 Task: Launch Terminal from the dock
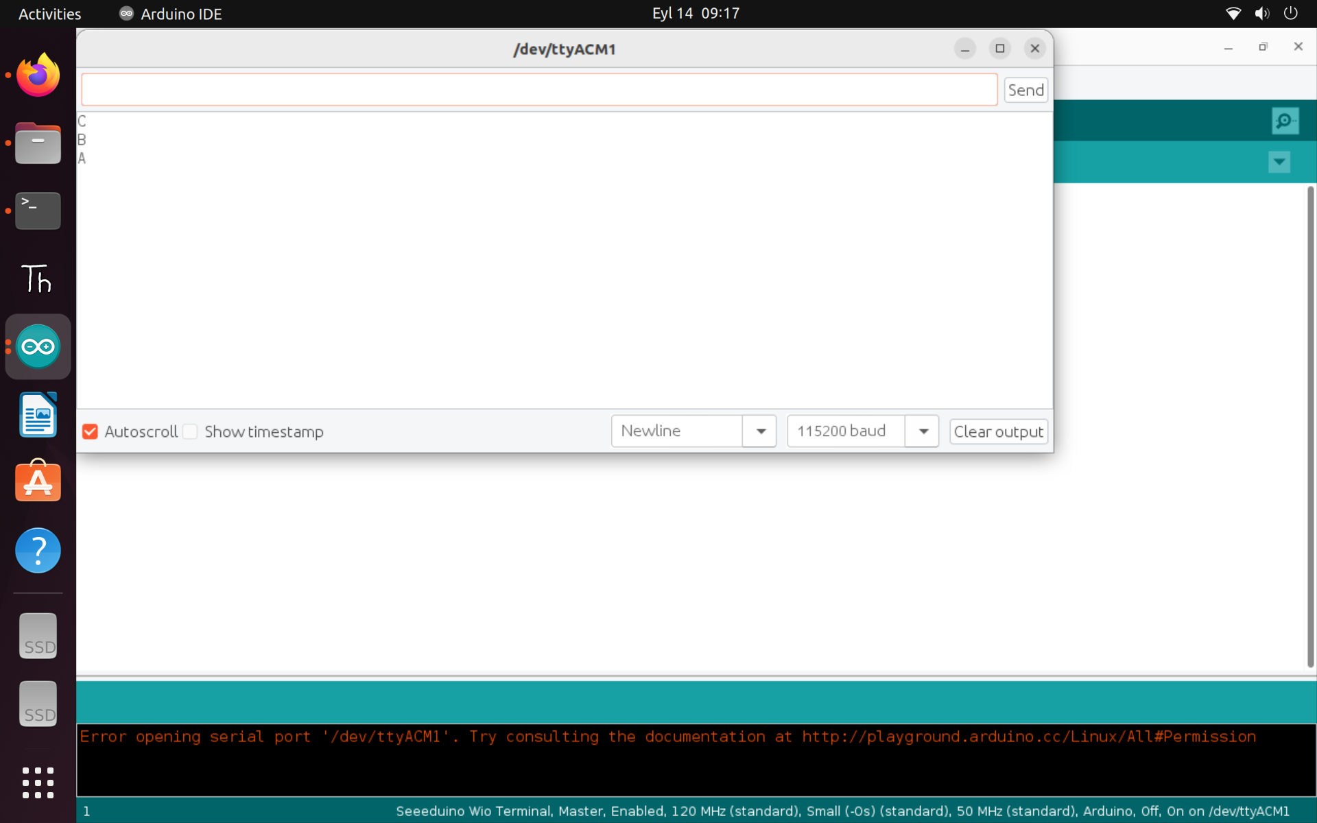click(38, 211)
